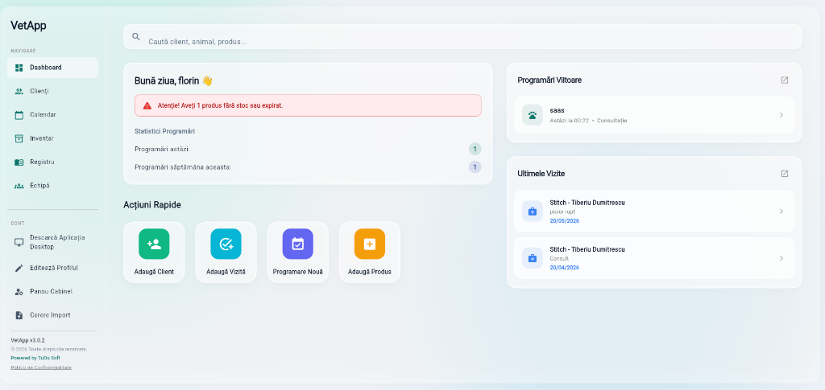Screen dimensions: 825x390
Task: Navigate to Inventar
Action: click(x=52, y=138)
